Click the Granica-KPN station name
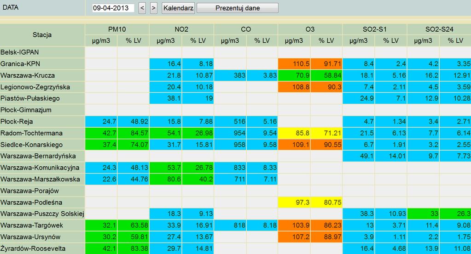Image resolution: width=471 pixels, height=254 pixels. pyautogui.click(x=20, y=64)
